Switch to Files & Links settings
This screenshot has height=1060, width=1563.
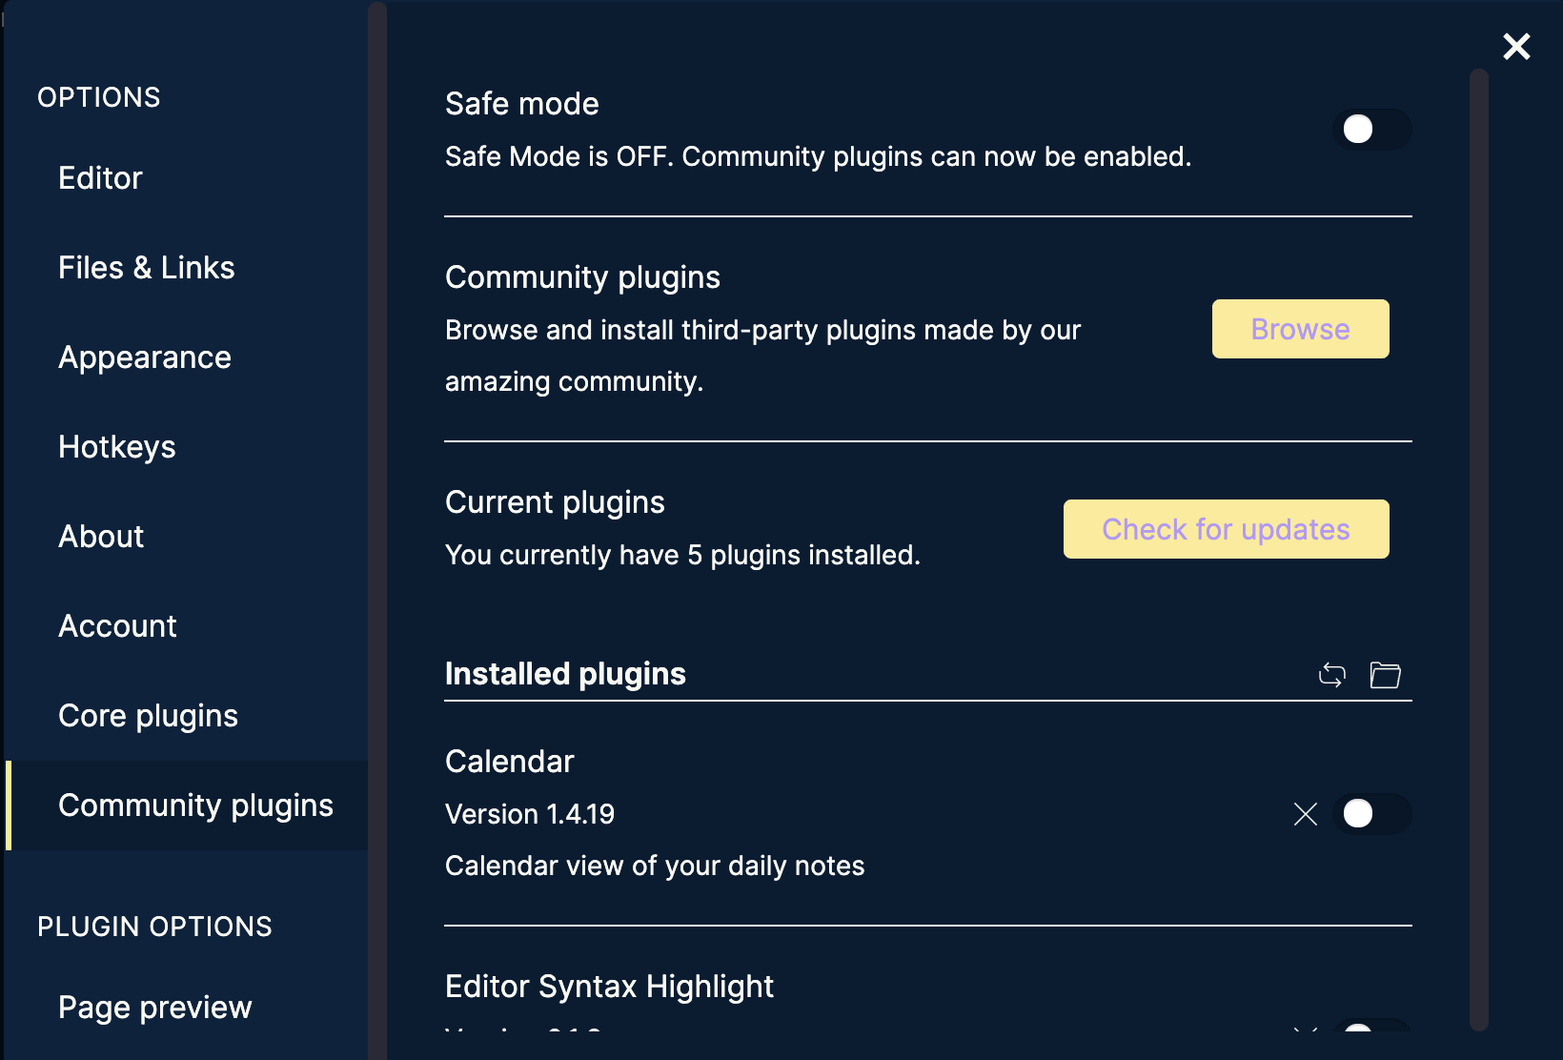pos(146,267)
